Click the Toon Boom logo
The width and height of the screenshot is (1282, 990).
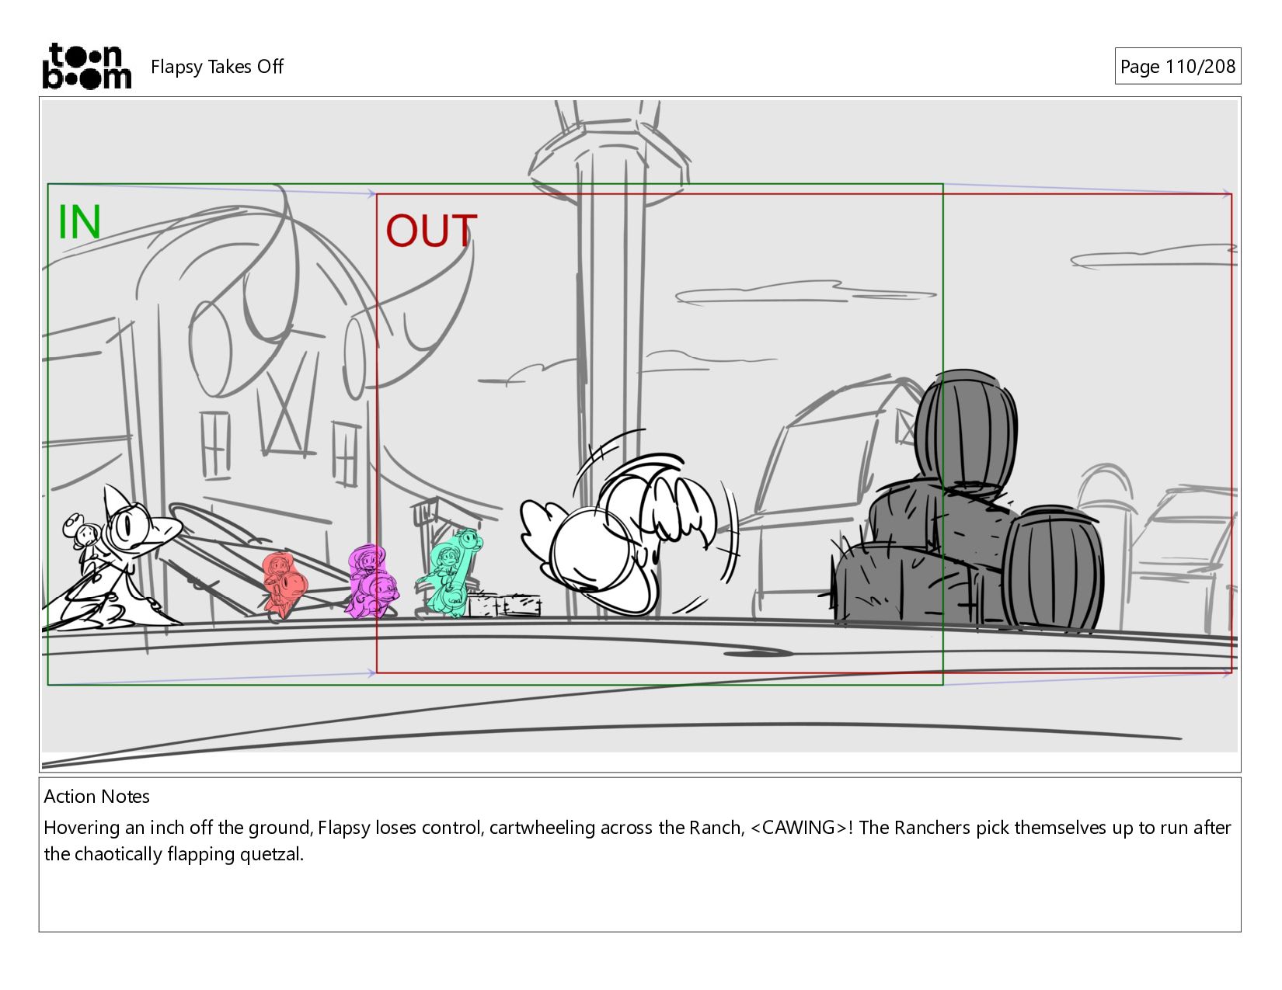pos(86,66)
